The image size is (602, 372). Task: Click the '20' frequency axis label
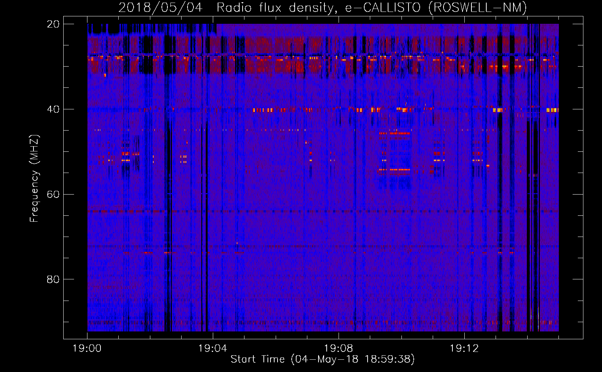(x=53, y=24)
